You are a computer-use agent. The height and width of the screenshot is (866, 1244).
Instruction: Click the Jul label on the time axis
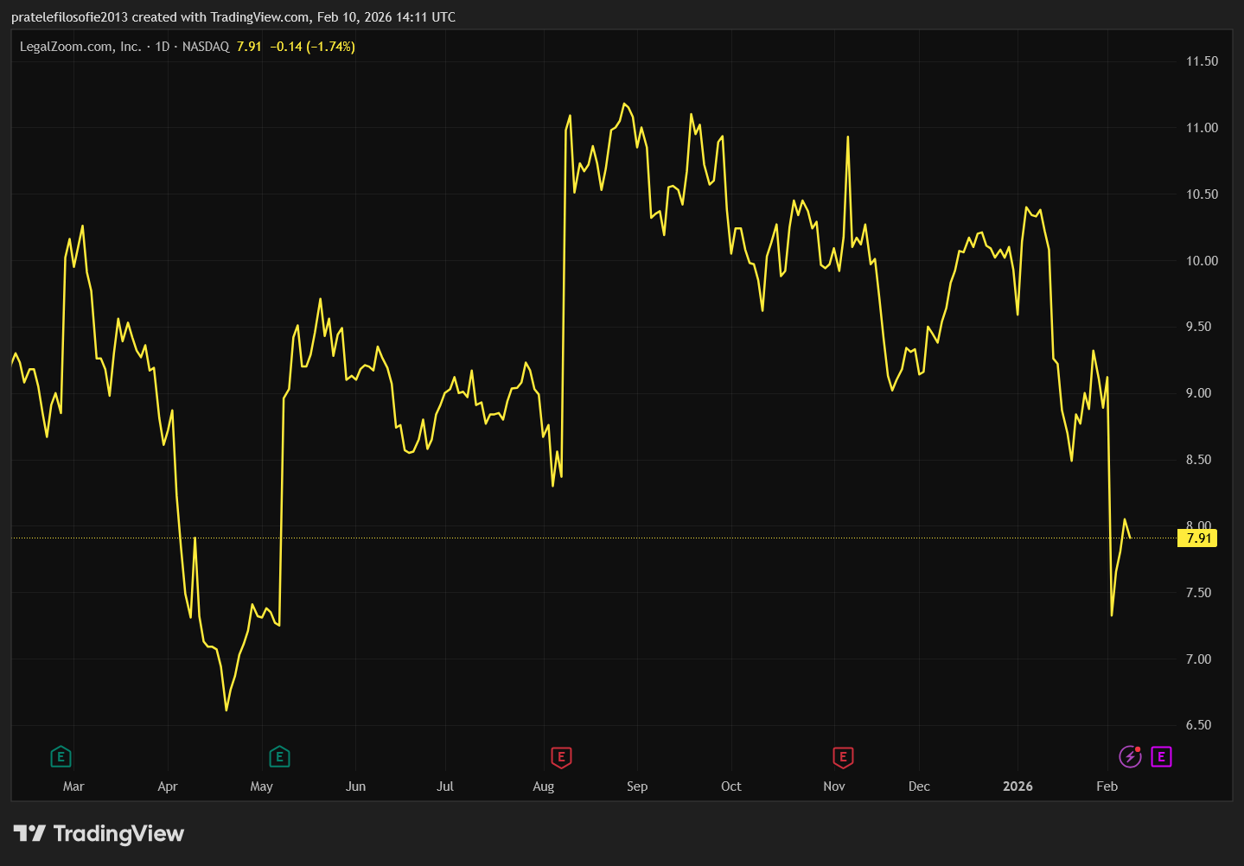(445, 786)
